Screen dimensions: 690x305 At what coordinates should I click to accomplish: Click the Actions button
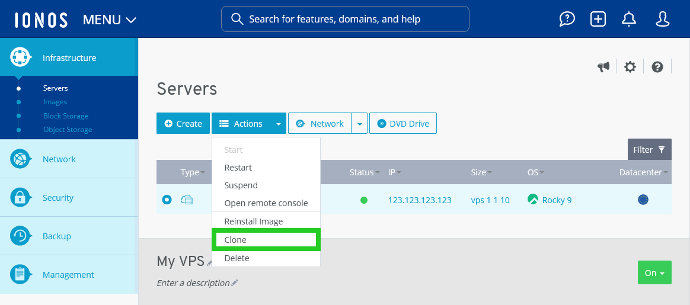[x=241, y=124]
